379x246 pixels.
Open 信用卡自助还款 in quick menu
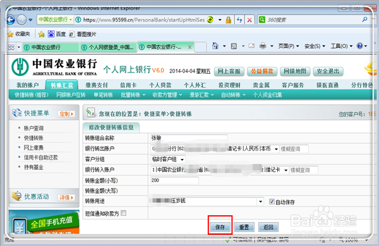[40, 158]
